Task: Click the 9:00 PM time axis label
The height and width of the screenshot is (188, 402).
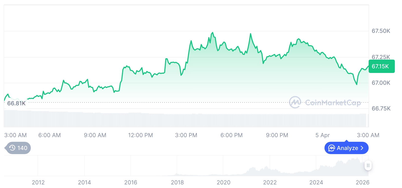Action: tap(277, 135)
